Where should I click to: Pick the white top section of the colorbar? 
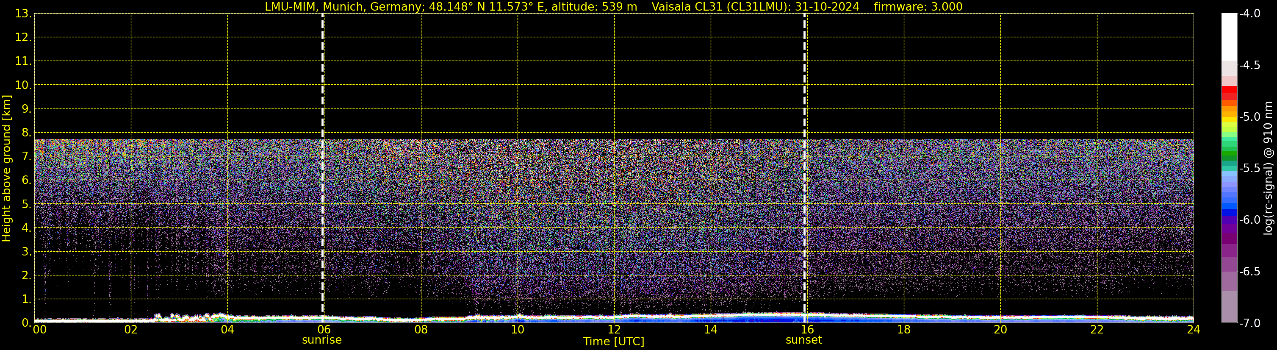click(x=1229, y=35)
